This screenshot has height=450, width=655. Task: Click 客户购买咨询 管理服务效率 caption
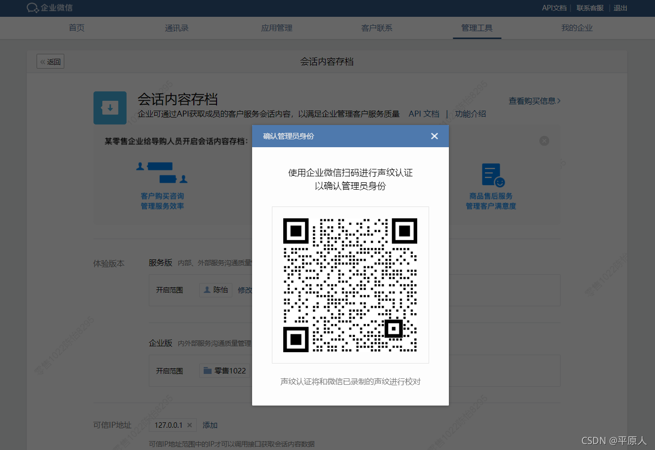[162, 201]
